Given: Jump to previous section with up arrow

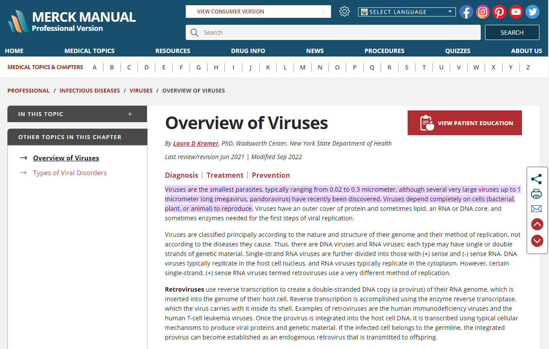Looking at the screenshot, I should pos(537,224).
